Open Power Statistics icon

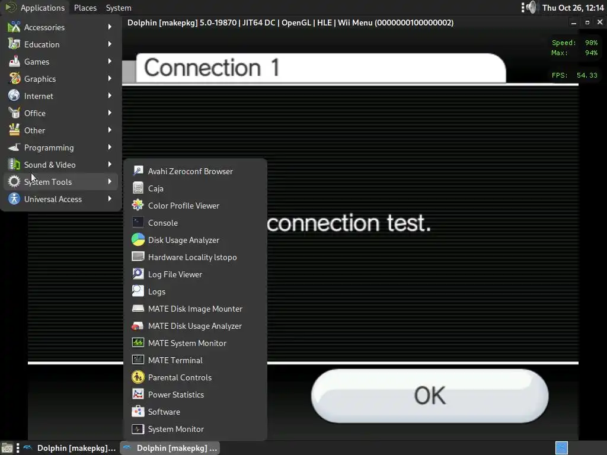pyautogui.click(x=138, y=394)
